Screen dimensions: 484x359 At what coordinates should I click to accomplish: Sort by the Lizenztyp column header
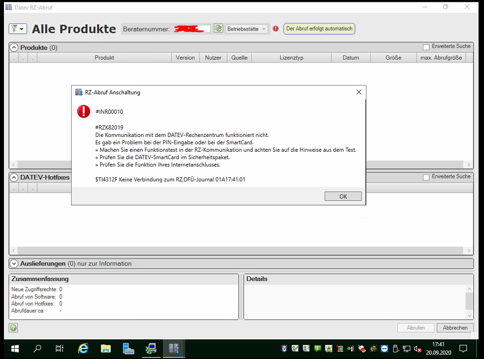click(x=291, y=58)
